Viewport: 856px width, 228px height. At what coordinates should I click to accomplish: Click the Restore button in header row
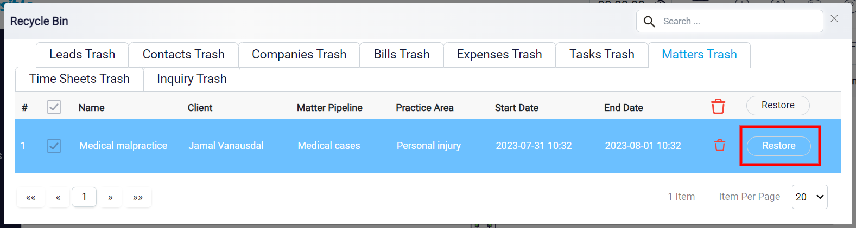click(778, 105)
